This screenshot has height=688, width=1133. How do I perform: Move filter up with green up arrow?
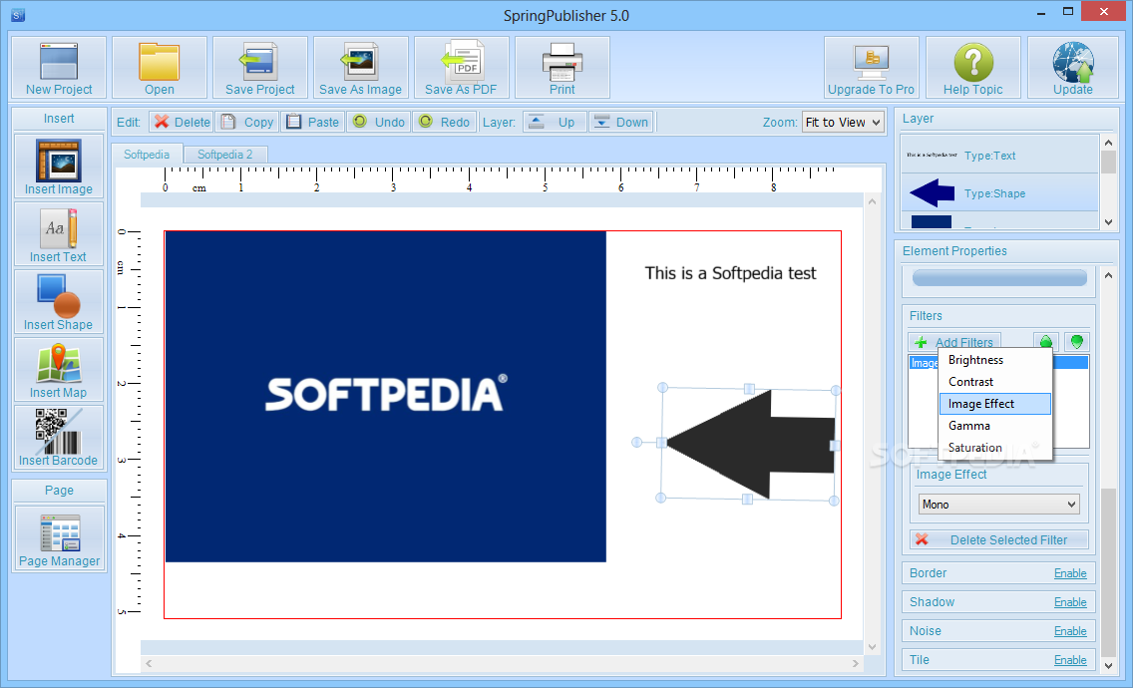tap(1045, 342)
